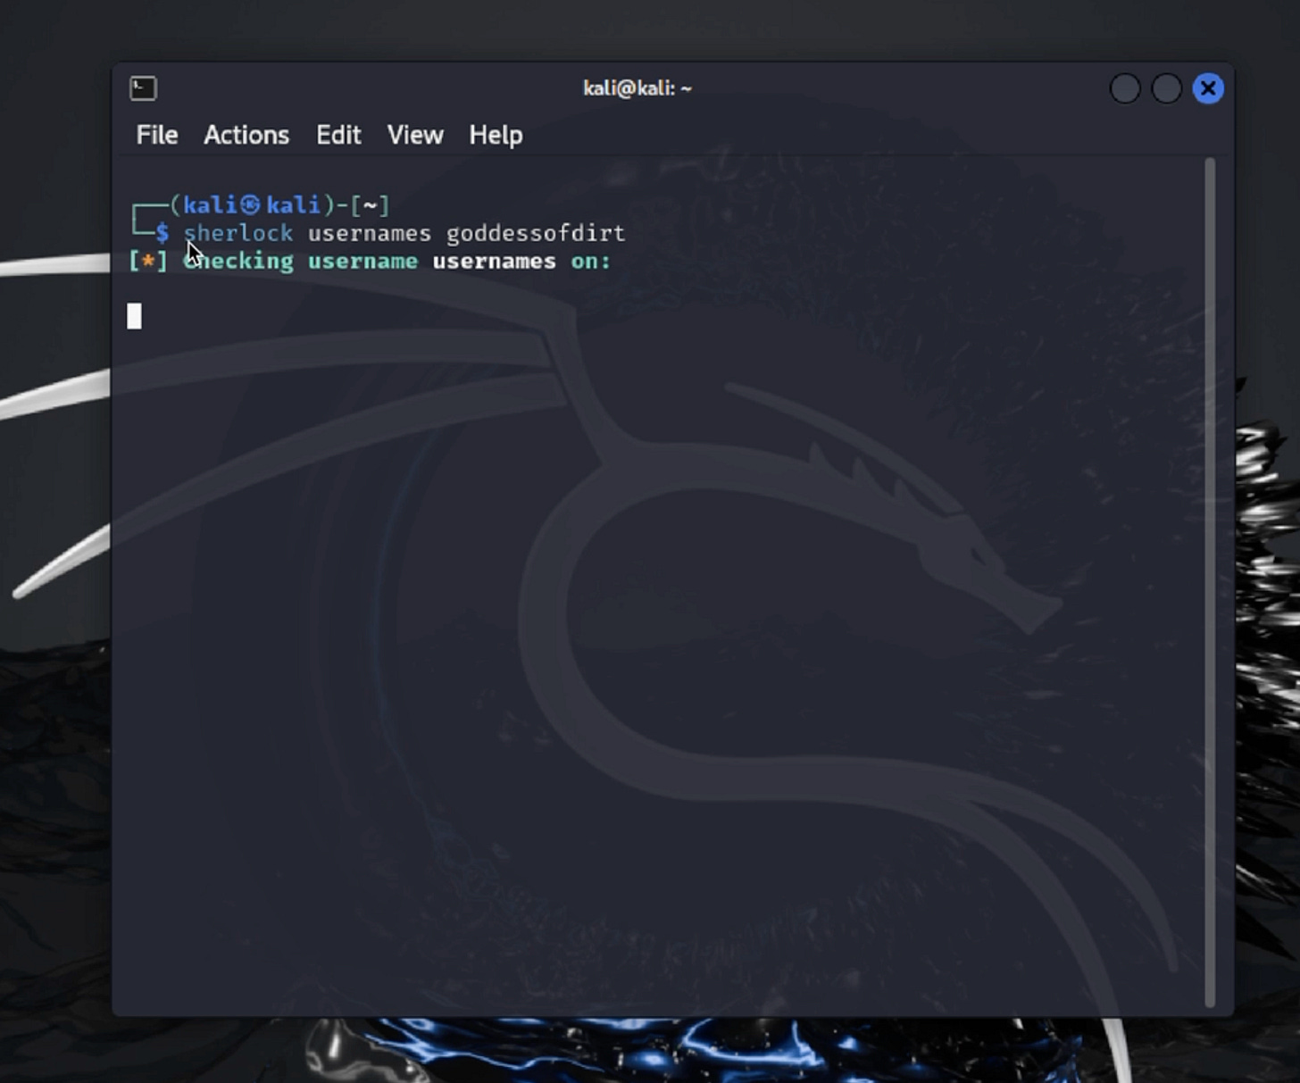Open the Help menu
The width and height of the screenshot is (1300, 1083).
tap(496, 135)
